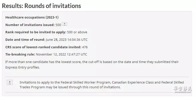Image resolution: width=196 pixels, height=97 pixels.
Task: Click Date and time of round label
Action: pyautogui.click(x=25, y=40)
